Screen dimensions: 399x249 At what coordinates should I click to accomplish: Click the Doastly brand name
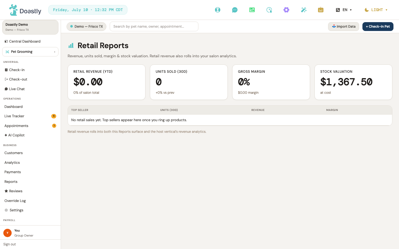point(30,11)
